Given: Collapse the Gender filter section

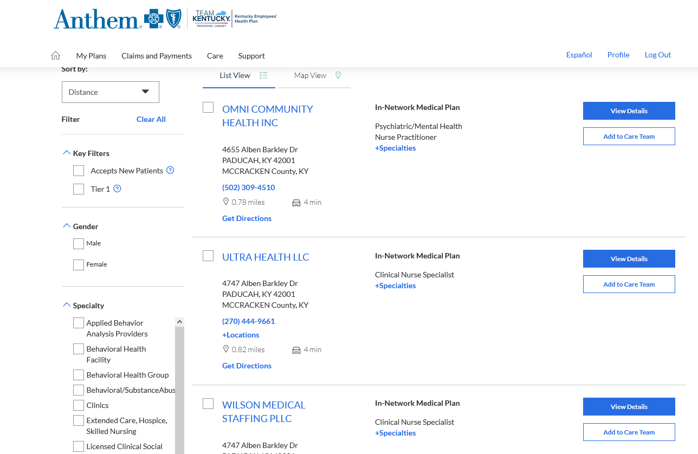Looking at the screenshot, I should point(67,226).
